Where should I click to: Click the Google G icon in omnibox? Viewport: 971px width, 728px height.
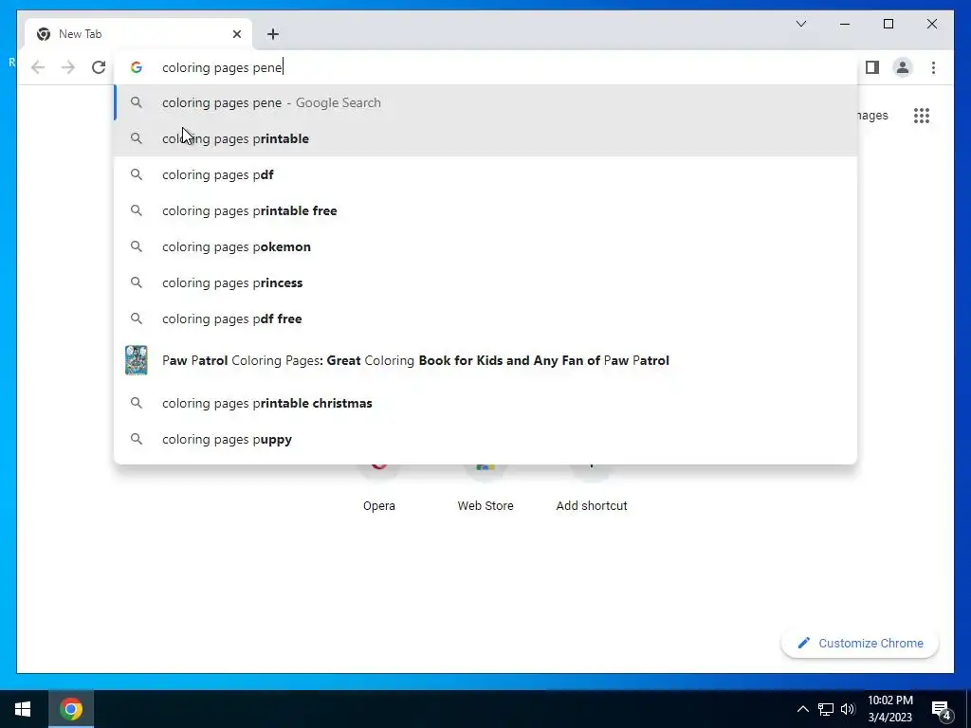click(x=137, y=67)
